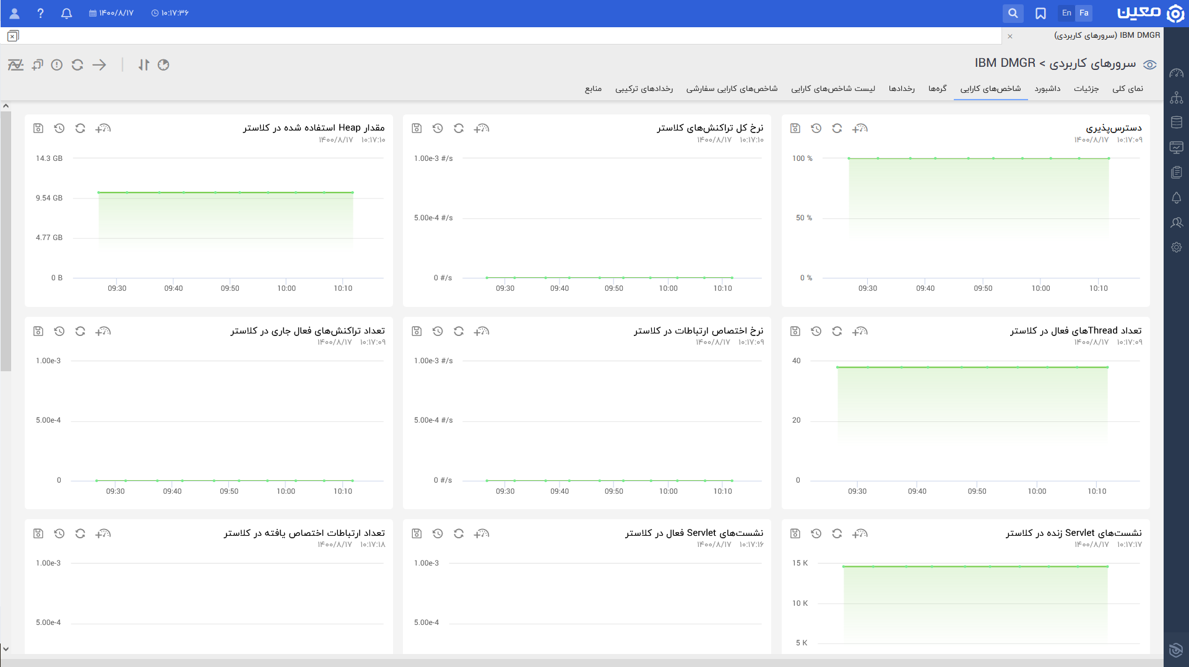Open شاخص‌های کارایی سفارشی tab

pos(732,89)
